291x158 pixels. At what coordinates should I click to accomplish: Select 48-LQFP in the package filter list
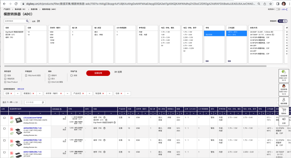coord(253,46)
